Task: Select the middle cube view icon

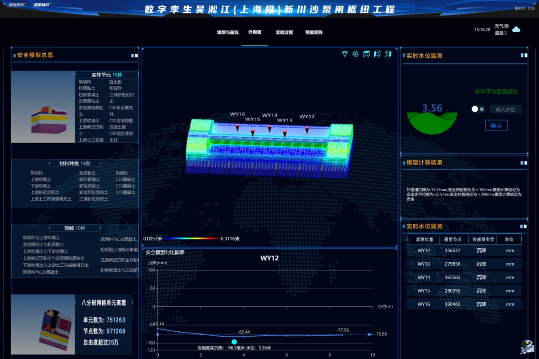Action: [377, 54]
